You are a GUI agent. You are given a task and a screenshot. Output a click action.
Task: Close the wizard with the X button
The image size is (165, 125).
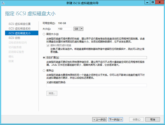click(160, 2)
